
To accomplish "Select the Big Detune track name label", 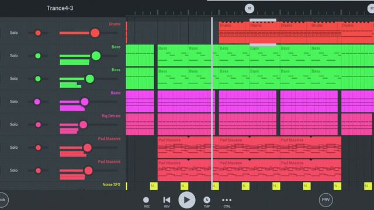I will pos(111,116).
